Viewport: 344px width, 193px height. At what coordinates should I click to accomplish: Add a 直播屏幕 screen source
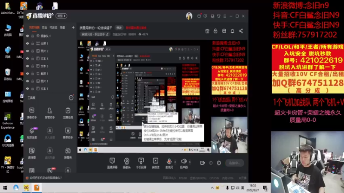click(112, 163)
